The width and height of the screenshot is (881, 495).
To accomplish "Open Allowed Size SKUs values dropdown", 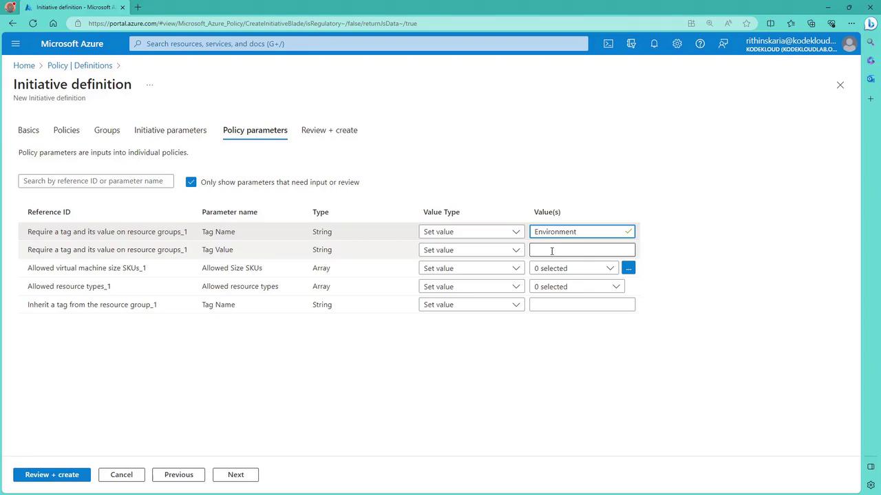I will coord(573,268).
